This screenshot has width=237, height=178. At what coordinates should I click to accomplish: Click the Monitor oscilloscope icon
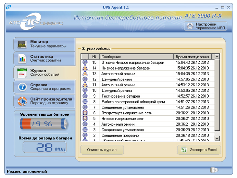(x=22, y=44)
